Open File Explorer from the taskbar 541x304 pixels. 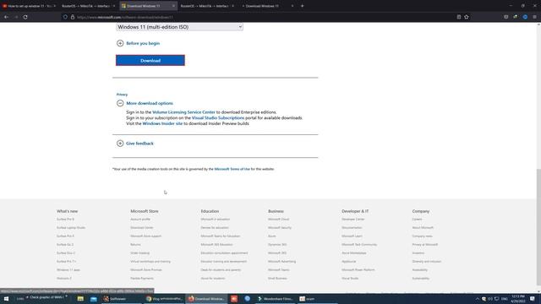[x=80, y=299]
